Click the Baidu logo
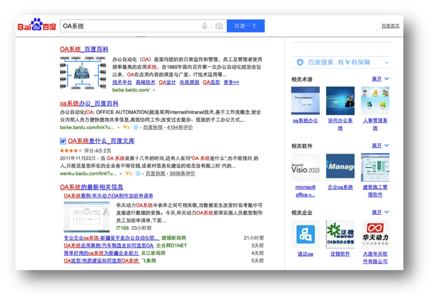 37,25
